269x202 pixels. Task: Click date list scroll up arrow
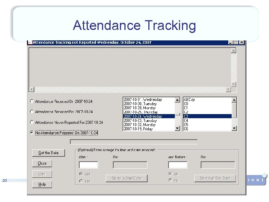click(177, 100)
